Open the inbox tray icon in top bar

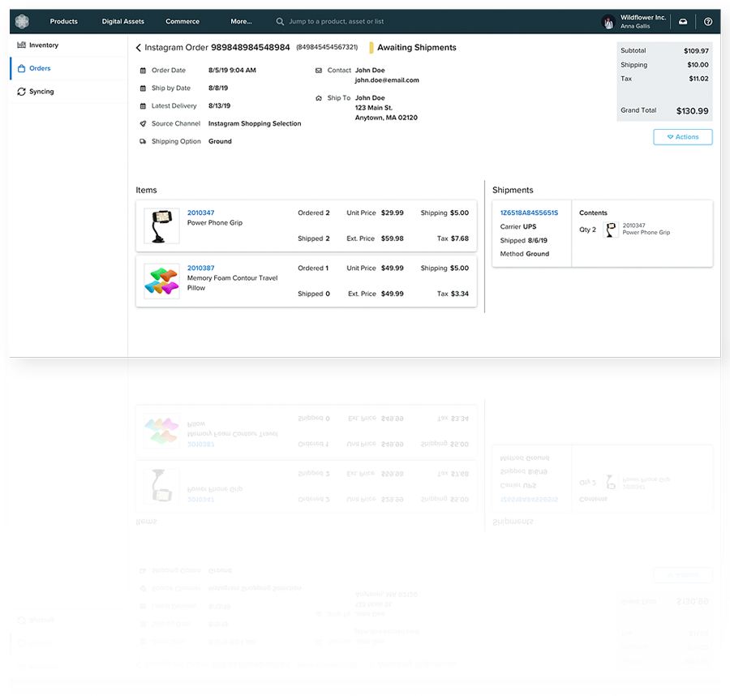tap(682, 22)
